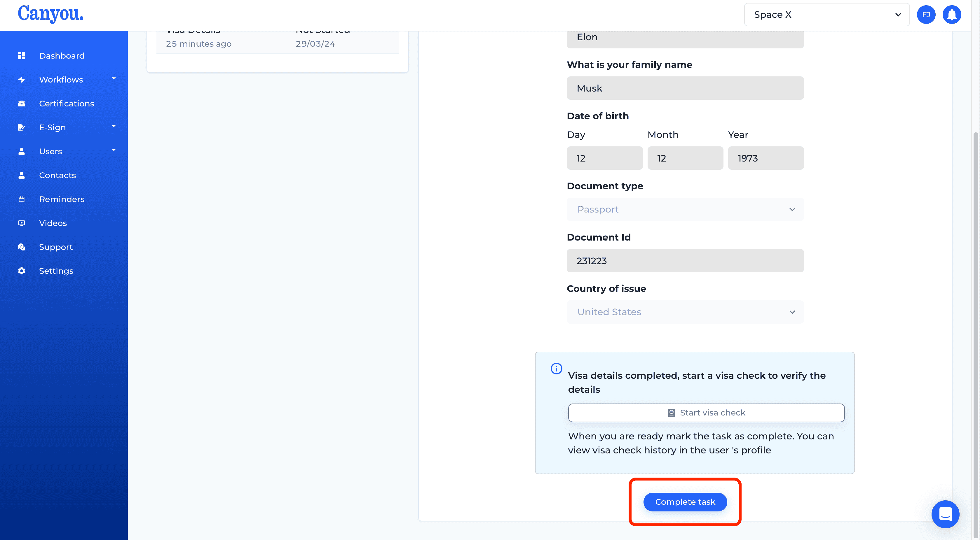Click the Day of birth field
Screen dimensions: 980x540
click(604, 158)
